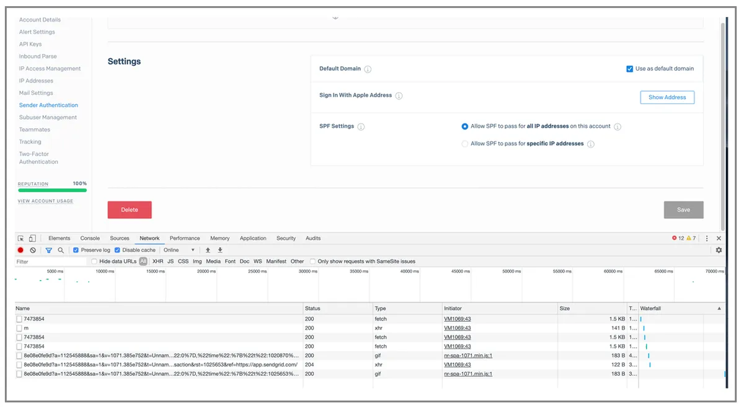Open info icon beside all IP addresses option
This screenshot has width=744, height=411.
click(x=618, y=127)
